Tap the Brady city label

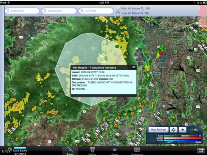[57, 143]
